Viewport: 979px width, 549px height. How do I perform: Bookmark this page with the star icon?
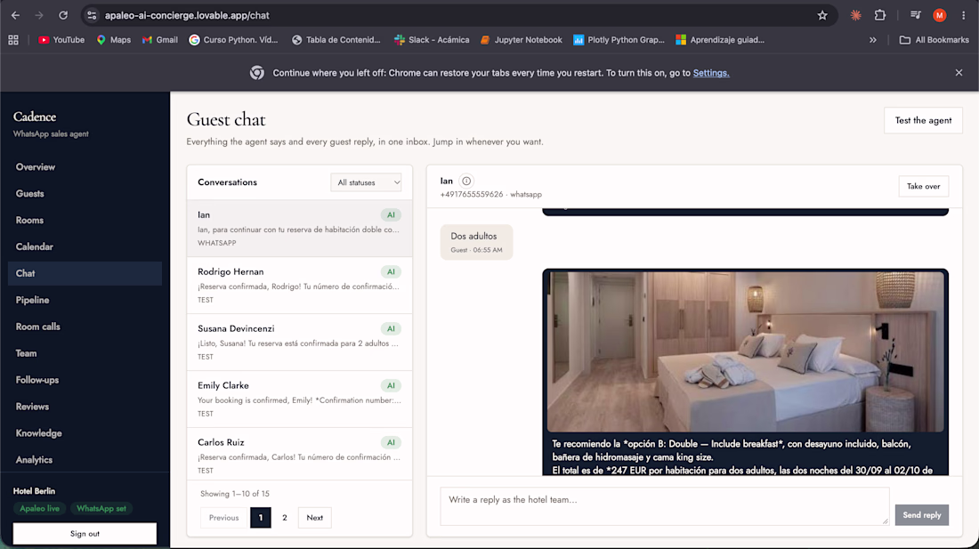point(822,16)
